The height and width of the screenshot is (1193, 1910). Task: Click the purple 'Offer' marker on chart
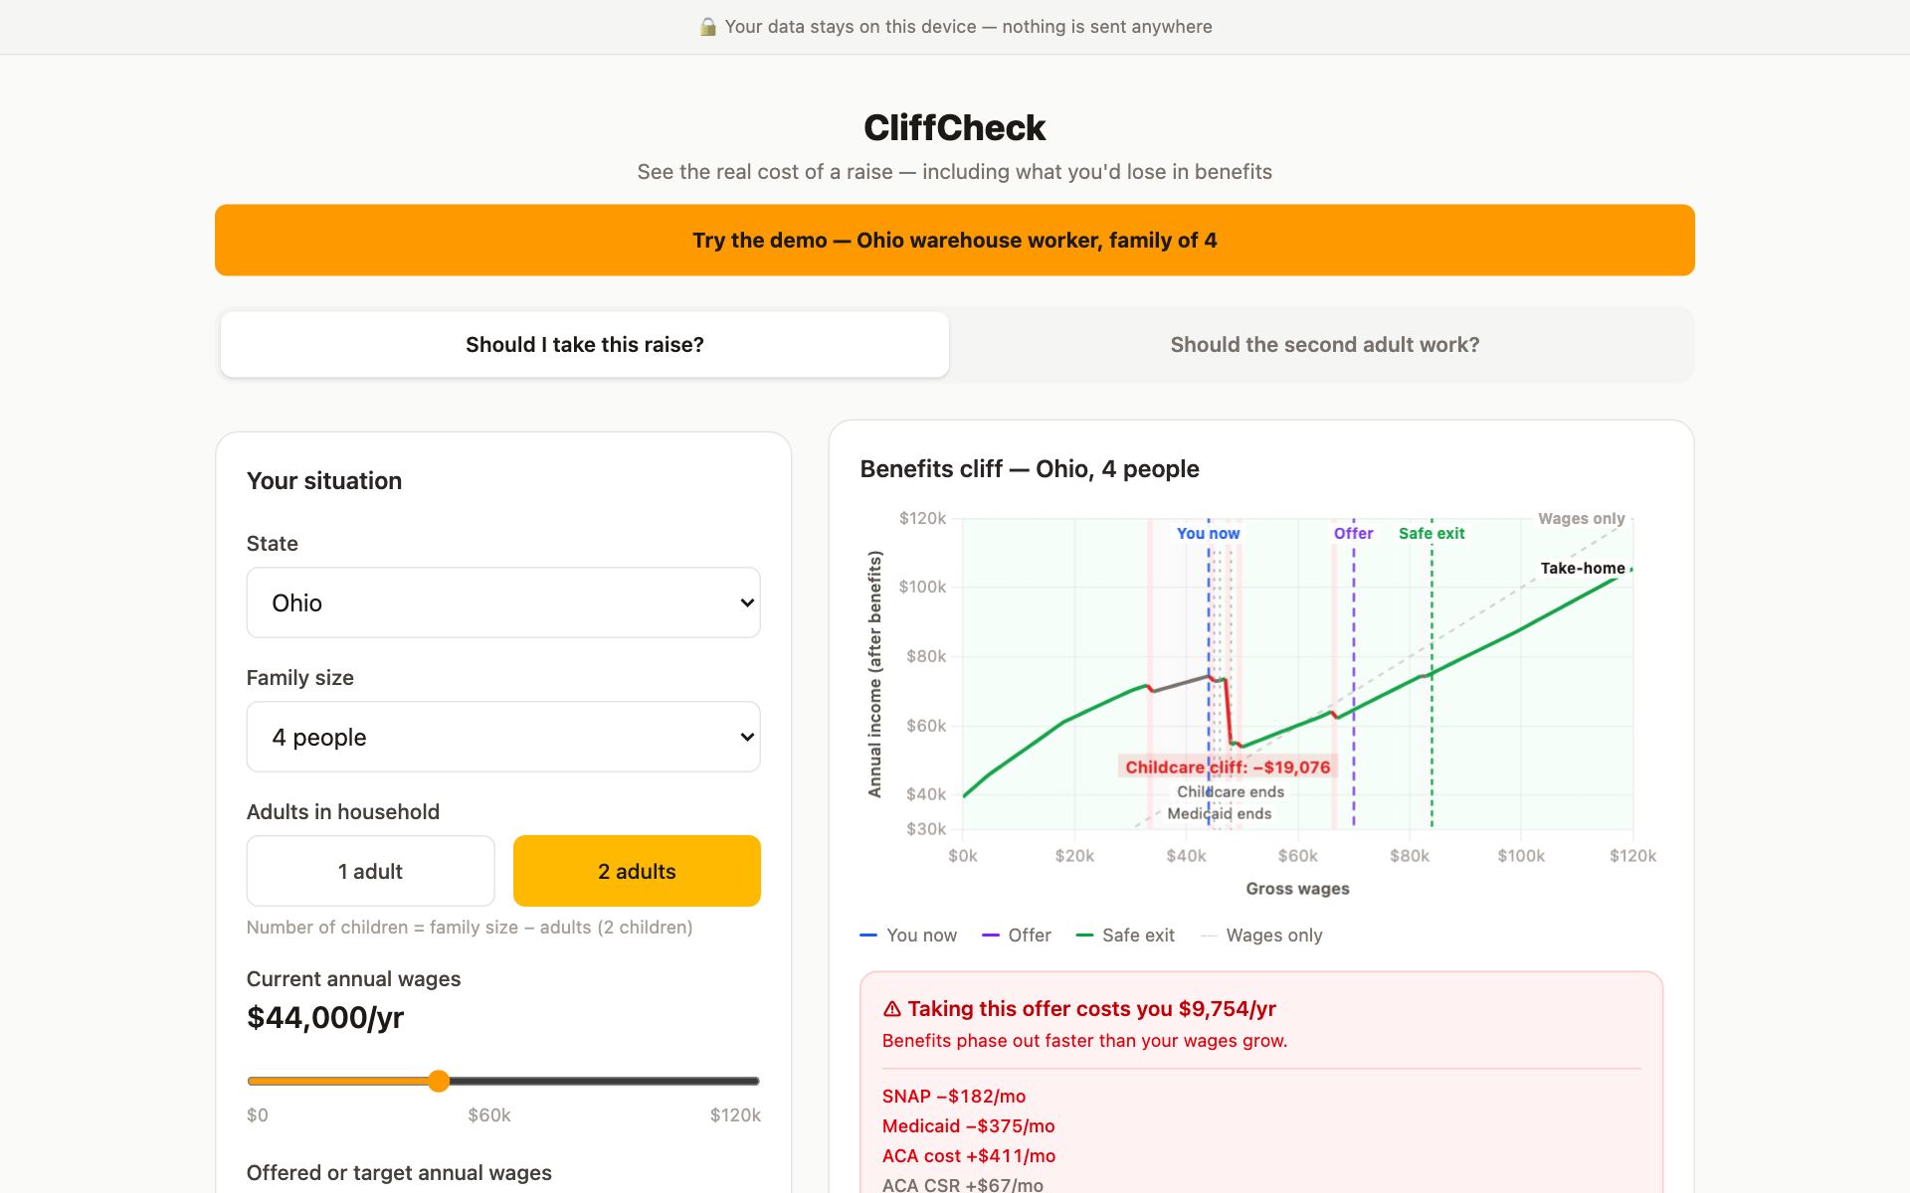click(x=1353, y=533)
